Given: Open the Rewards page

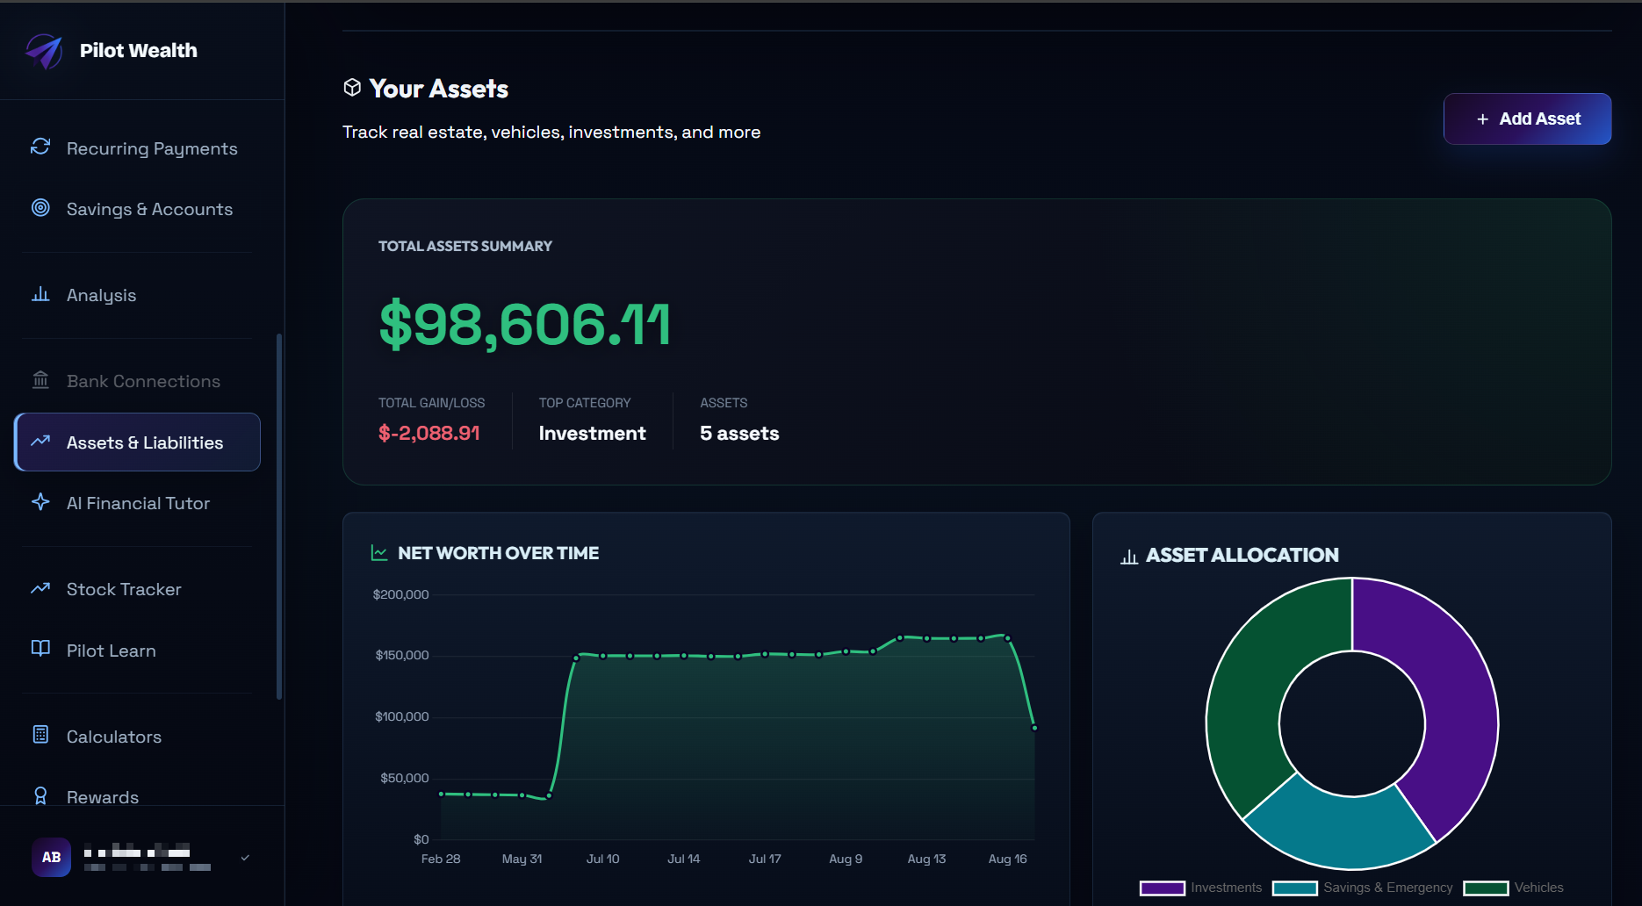Looking at the screenshot, I should click(137, 796).
